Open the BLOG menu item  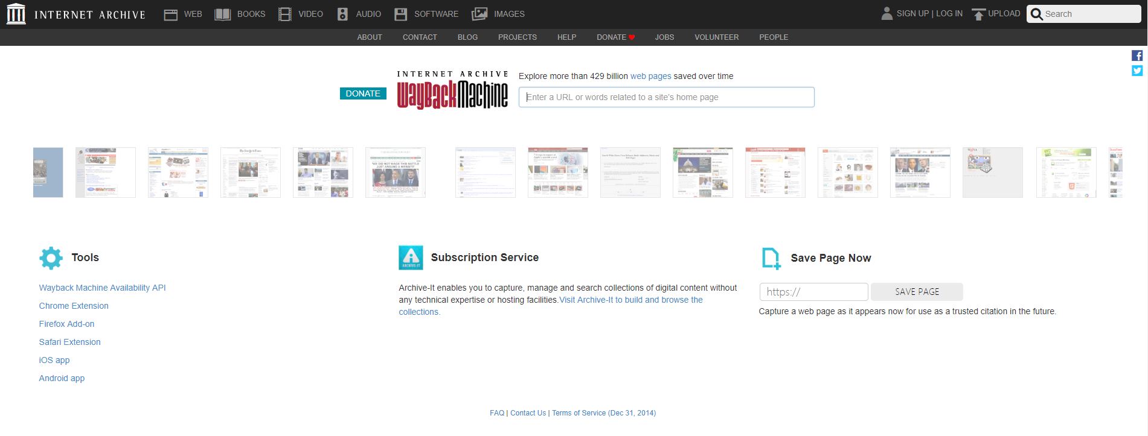pos(467,37)
